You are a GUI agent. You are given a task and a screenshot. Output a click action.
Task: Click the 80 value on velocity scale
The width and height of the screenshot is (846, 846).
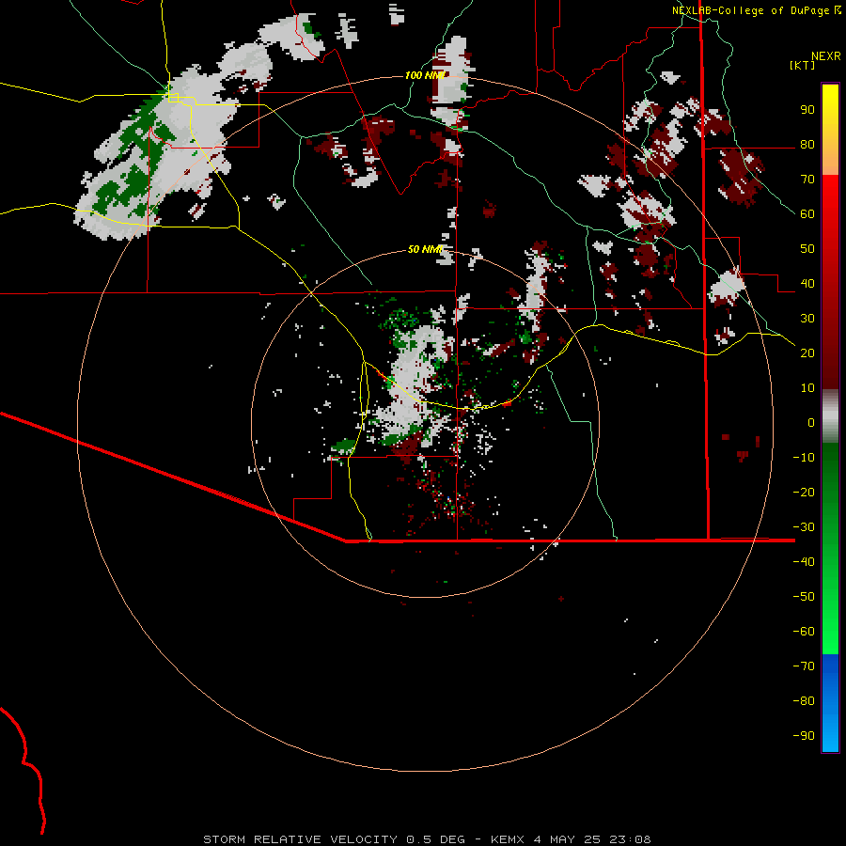click(x=807, y=145)
